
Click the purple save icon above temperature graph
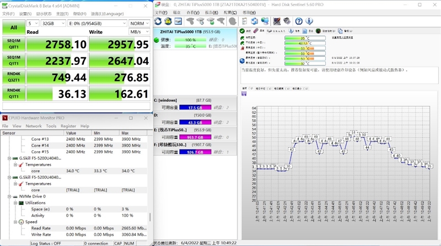click(x=244, y=94)
